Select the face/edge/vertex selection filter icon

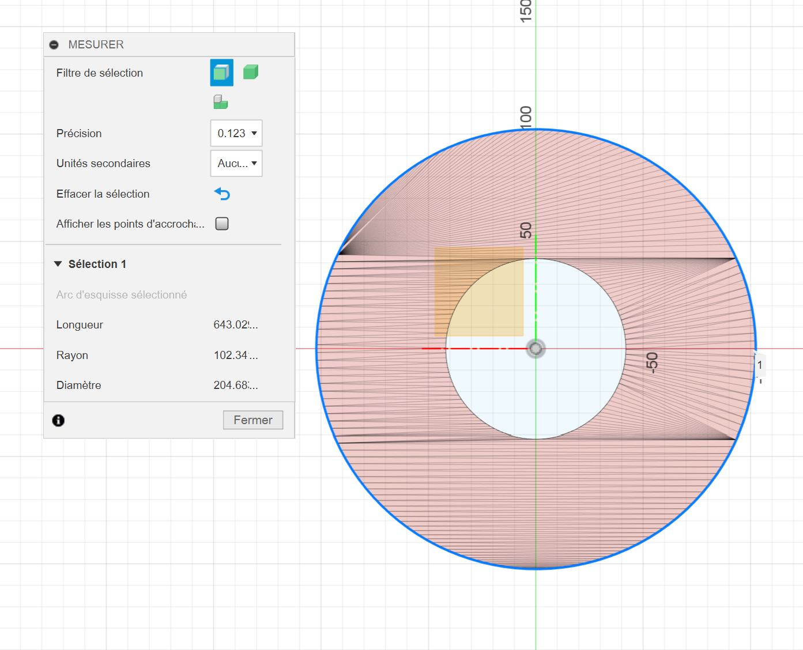[221, 73]
